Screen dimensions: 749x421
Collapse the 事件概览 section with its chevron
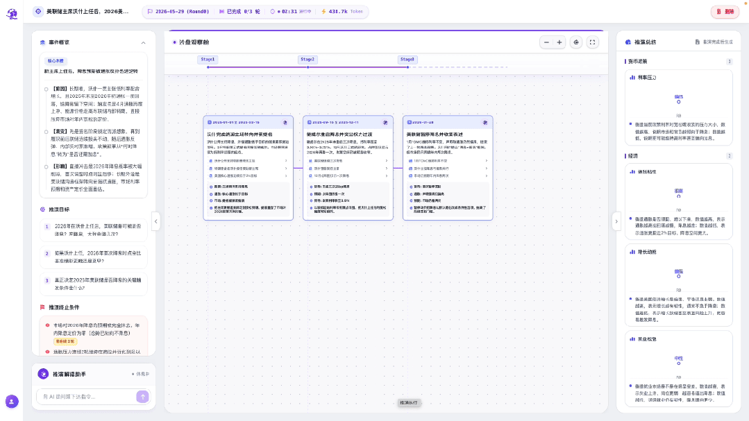tap(143, 42)
